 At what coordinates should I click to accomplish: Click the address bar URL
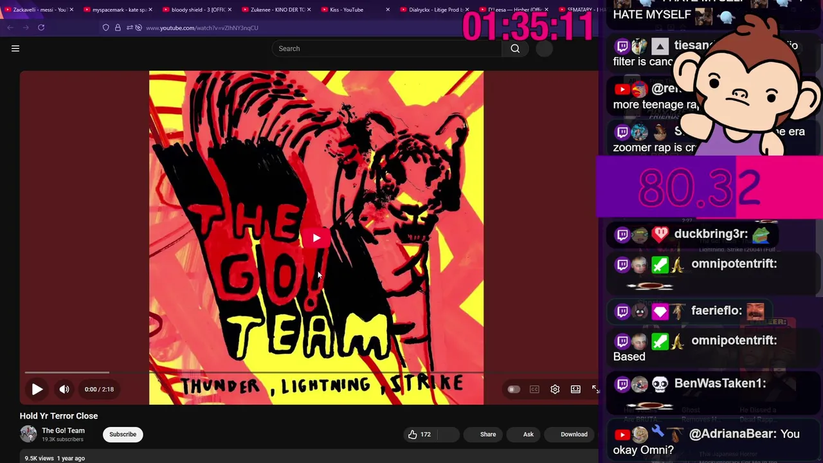tap(202, 28)
